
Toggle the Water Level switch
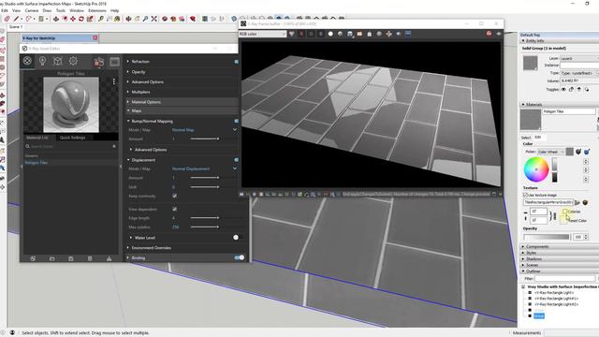tap(237, 238)
